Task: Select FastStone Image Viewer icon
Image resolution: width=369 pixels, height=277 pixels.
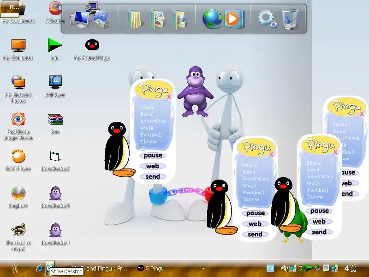Action: tap(18, 126)
